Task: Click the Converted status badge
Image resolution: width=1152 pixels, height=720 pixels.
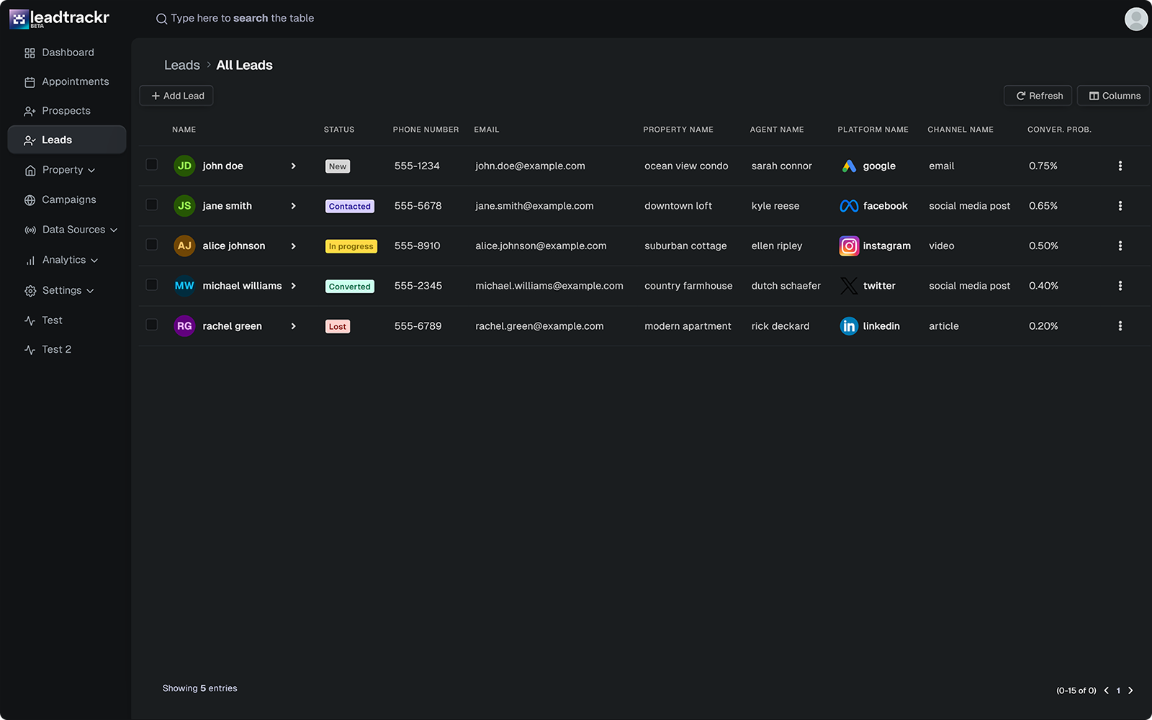Action: point(350,286)
